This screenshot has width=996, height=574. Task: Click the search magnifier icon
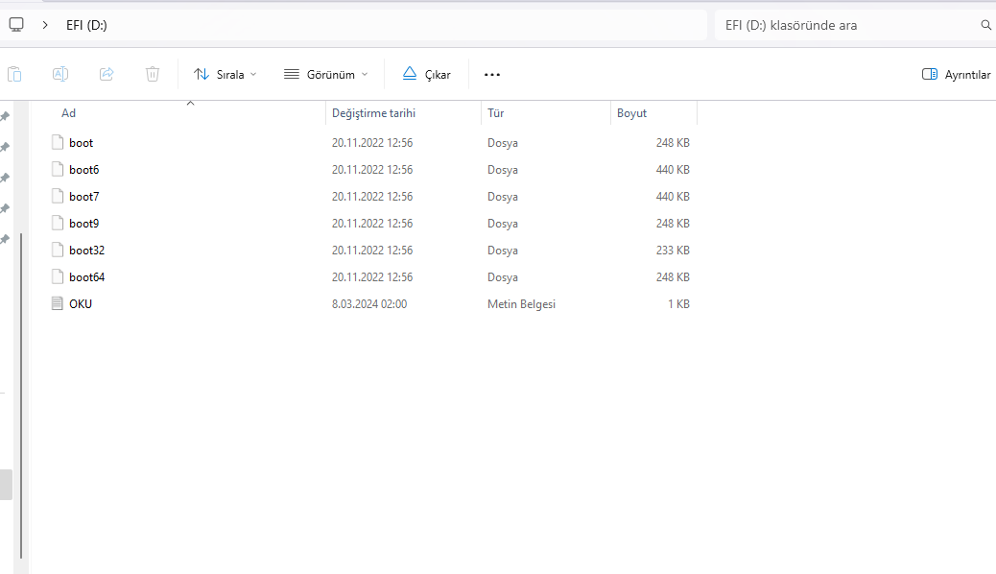coord(985,25)
